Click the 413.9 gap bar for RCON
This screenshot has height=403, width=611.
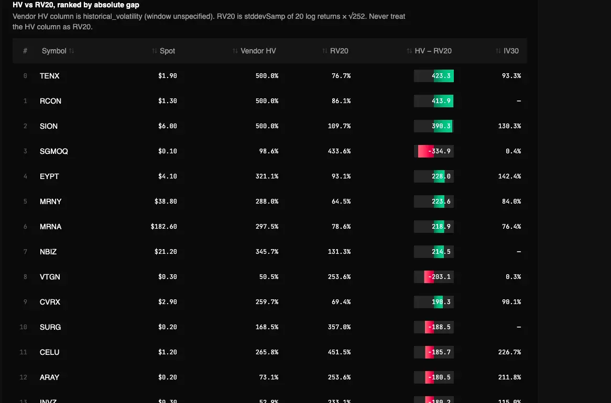(434, 101)
